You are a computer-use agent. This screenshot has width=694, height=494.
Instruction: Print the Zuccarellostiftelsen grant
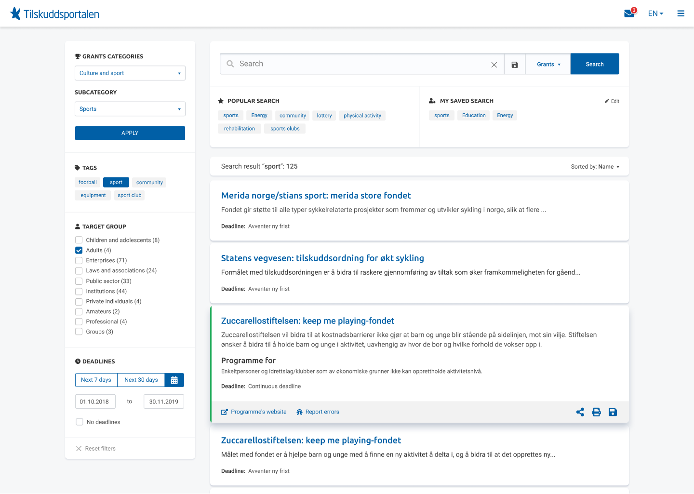[x=597, y=412]
